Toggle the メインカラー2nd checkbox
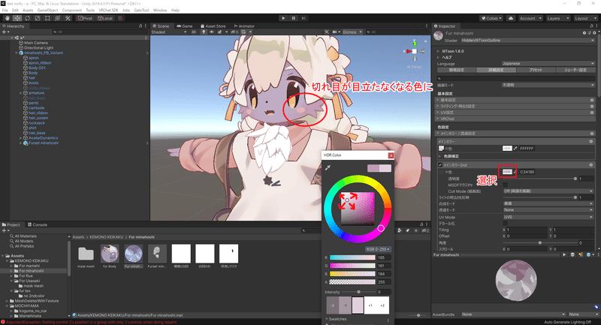Image resolution: width=601 pixels, height=325 pixels. point(440,165)
